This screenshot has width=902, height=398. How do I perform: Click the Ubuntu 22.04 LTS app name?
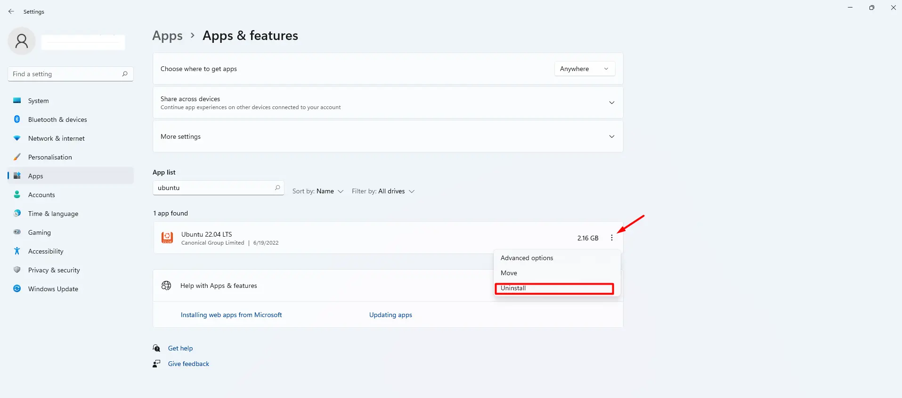[207, 234]
